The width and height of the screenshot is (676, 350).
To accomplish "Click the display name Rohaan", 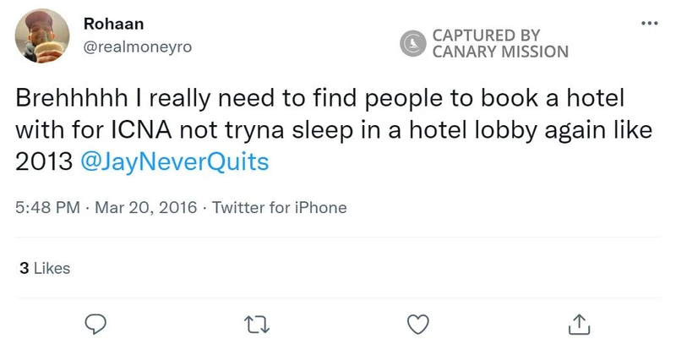I will (x=107, y=23).
